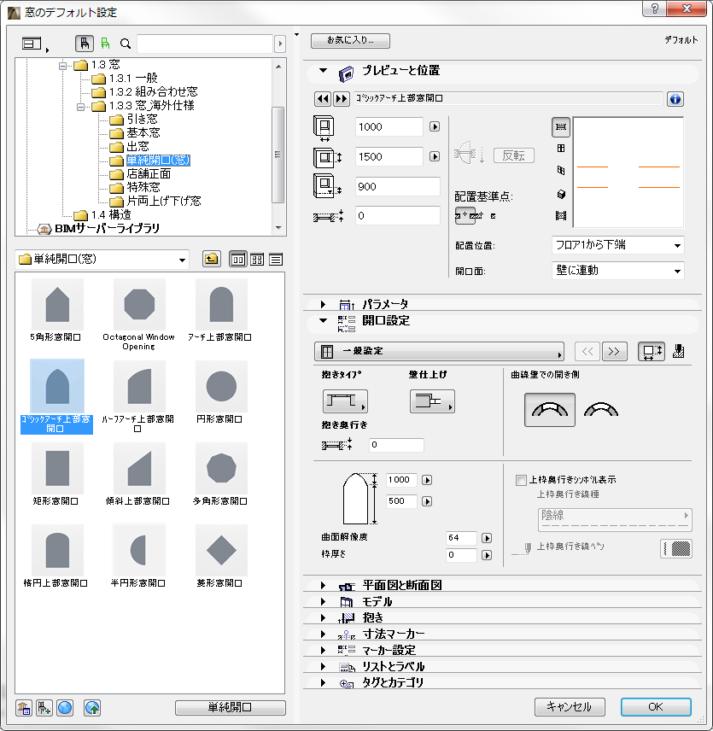The width and height of the screenshot is (713, 731).
Task: Click the pipette icon beside dimension toggle
Action: pos(679,352)
